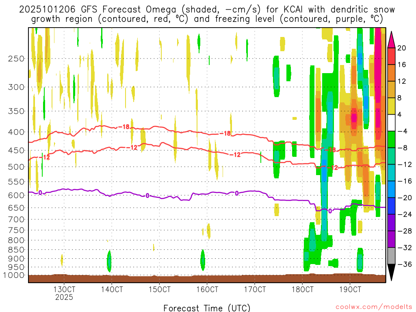Click the 950 pressure level label
Screen dimensions: 416x312
[16, 267]
